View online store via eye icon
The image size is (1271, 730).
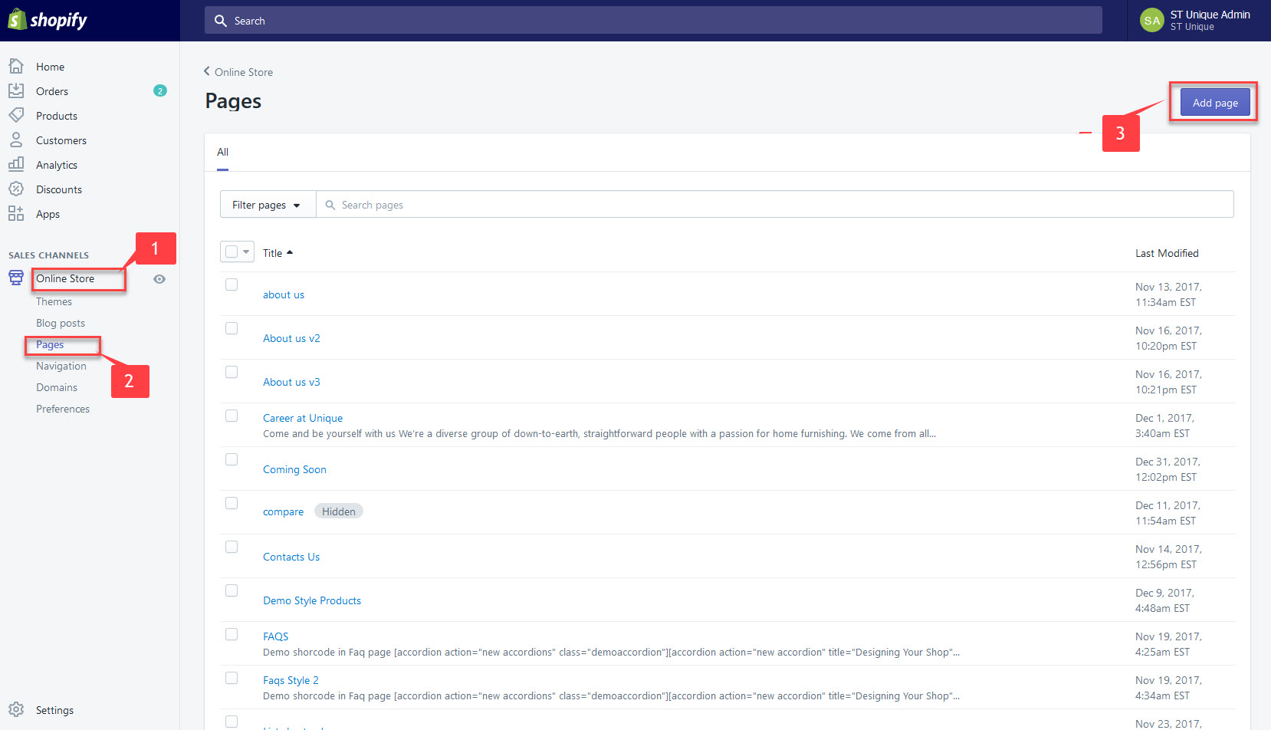pyautogui.click(x=159, y=279)
